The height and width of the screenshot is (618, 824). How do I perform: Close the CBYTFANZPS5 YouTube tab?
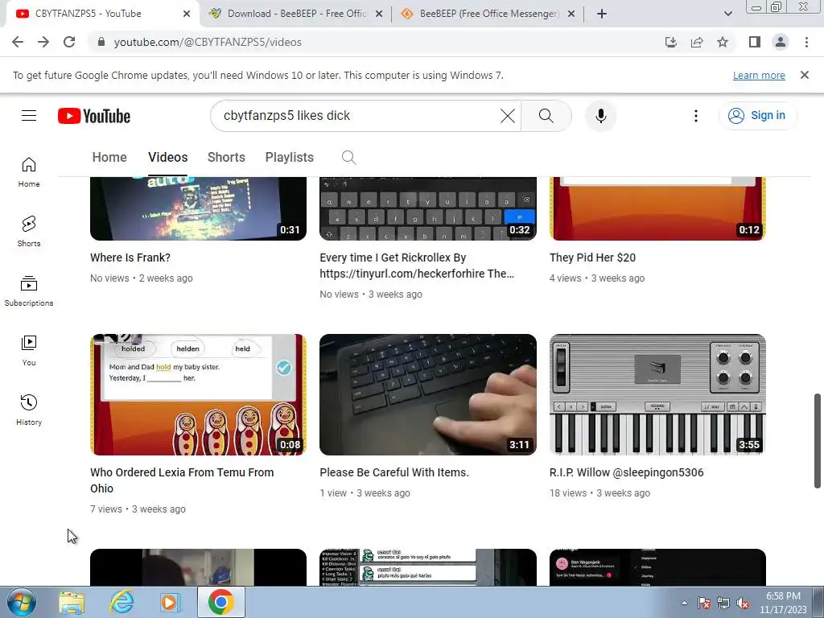pyautogui.click(x=187, y=14)
